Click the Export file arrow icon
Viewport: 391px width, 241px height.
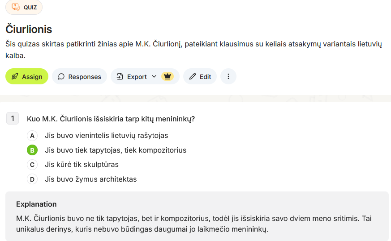120,77
